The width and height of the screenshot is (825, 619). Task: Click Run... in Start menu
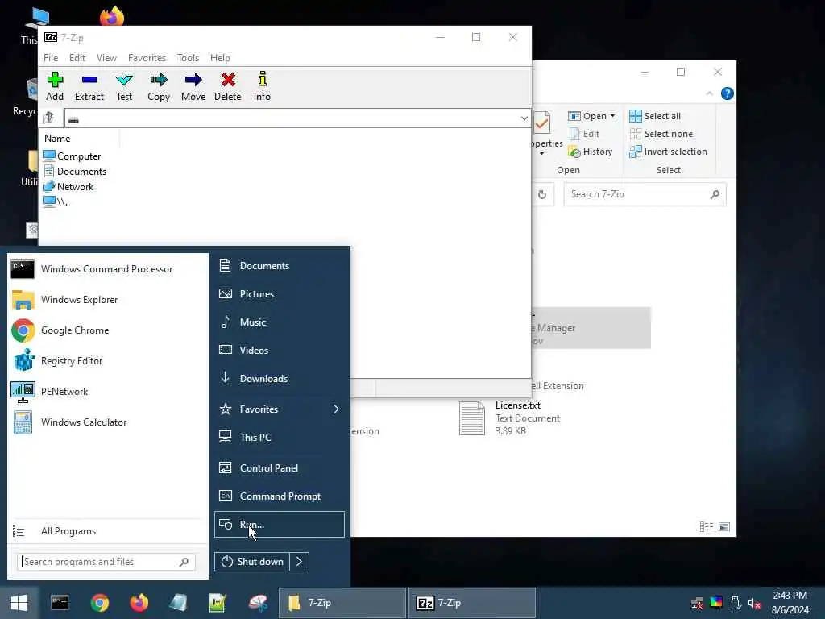pyautogui.click(x=279, y=524)
